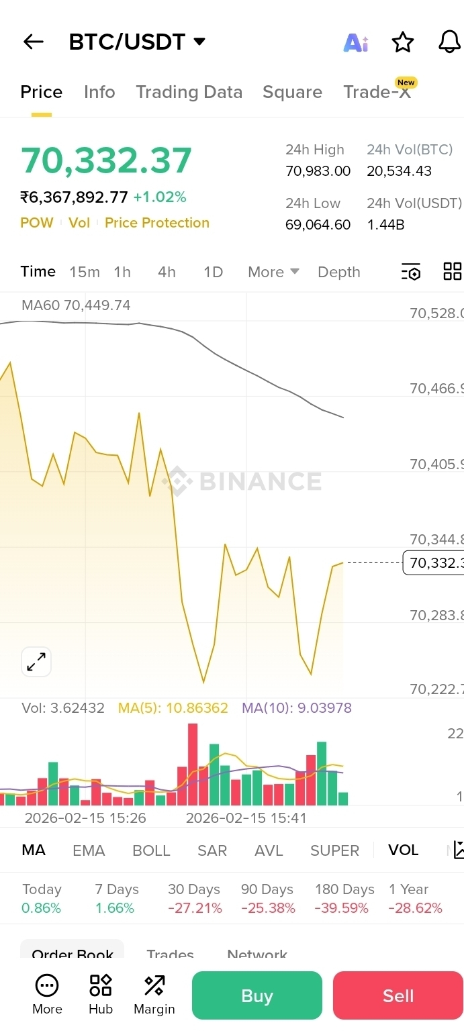Open the AI assistant icon
The image size is (464, 1033).
point(356,42)
